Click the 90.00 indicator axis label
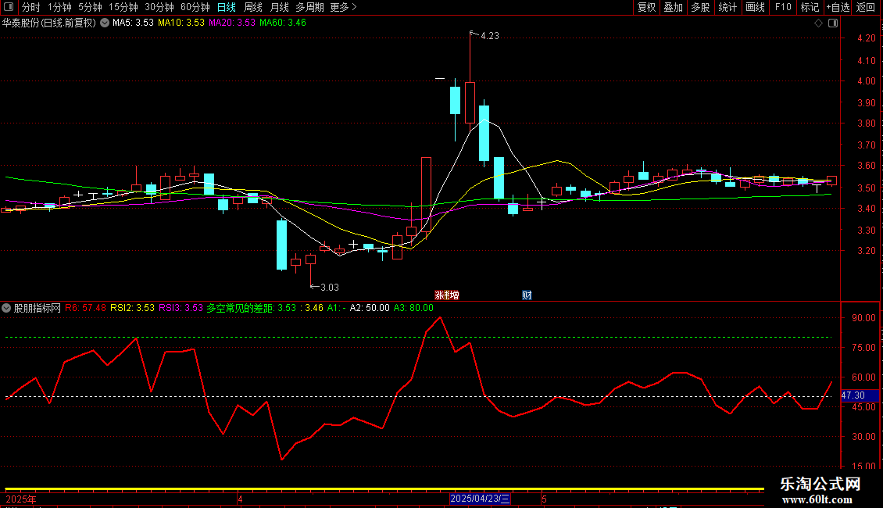This screenshot has width=883, height=508. tap(863, 317)
